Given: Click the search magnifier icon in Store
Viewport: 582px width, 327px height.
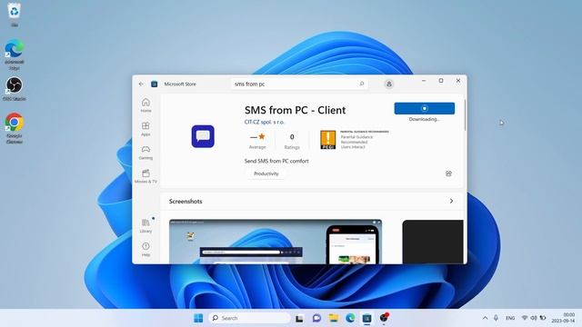Looking at the screenshot, I should point(362,84).
